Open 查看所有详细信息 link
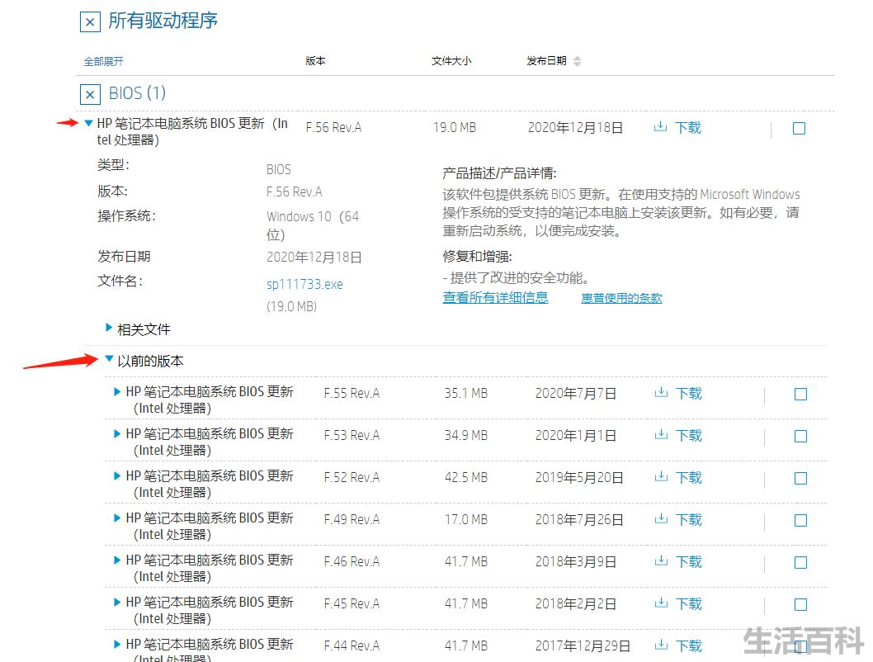 [x=495, y=298]
